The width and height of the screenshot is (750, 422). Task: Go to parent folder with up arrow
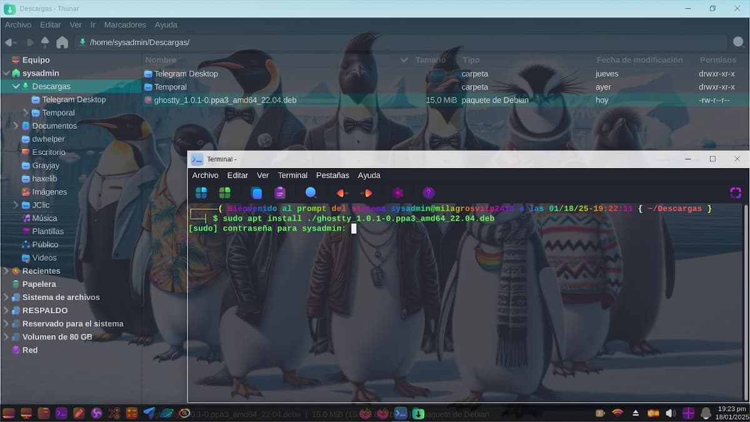(x=45, y=43)
